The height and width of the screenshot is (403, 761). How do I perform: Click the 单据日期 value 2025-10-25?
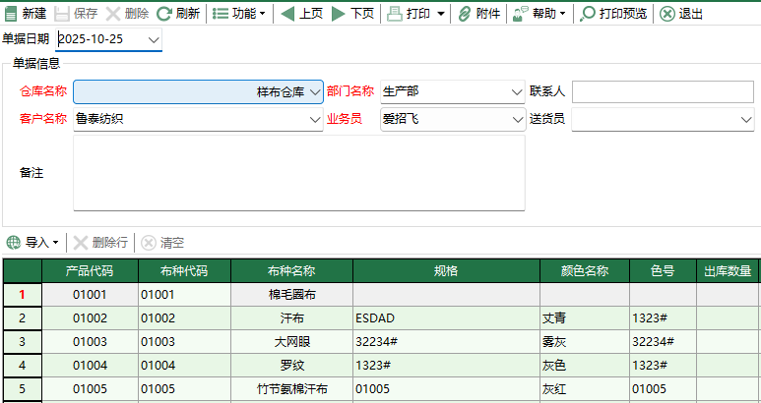91,39
